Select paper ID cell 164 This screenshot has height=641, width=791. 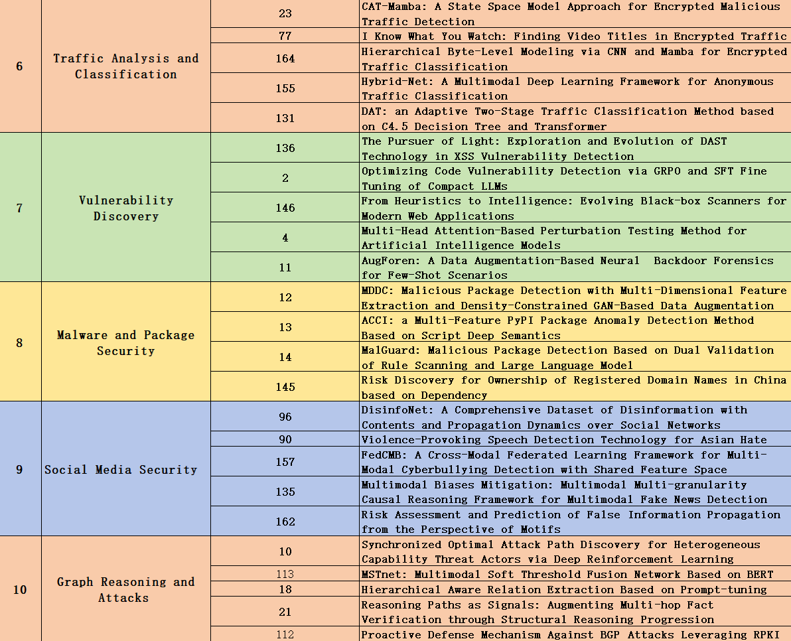point(285,58)
